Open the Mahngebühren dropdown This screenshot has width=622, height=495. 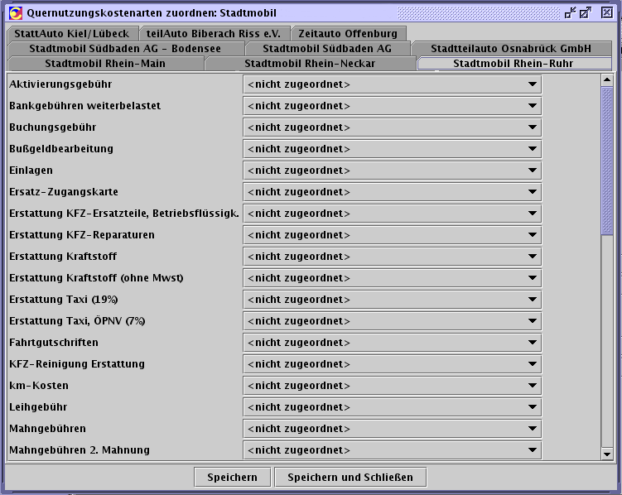pyautogui.click(x=392, y=429)
